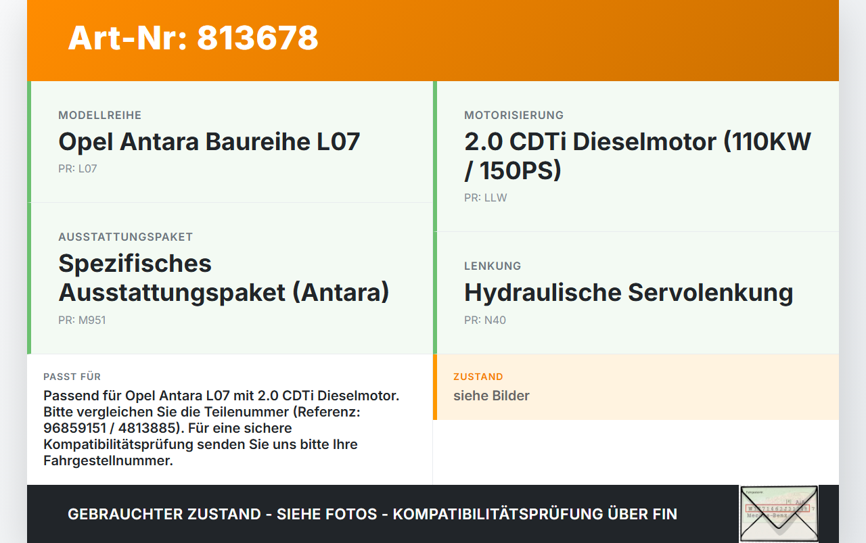Select the 'LENKUNG' label
The width and height of the screenshot is (866, 543).
pyautogui.click(x=493, y=266)
